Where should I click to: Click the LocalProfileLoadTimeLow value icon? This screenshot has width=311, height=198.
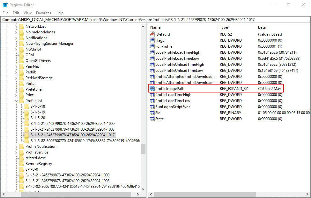(x=152, y=58)
